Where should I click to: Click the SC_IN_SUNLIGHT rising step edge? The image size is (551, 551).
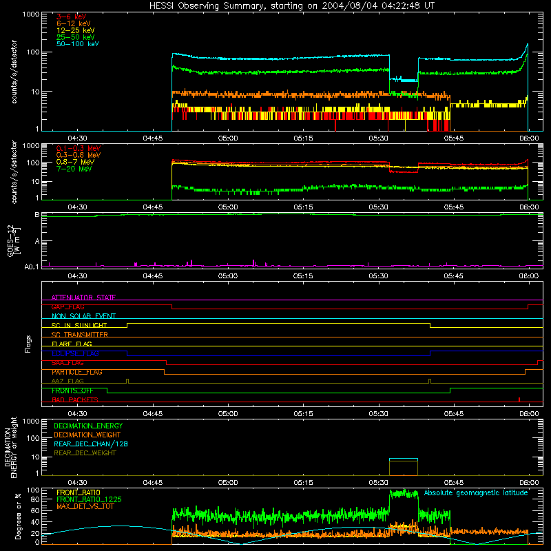[127, 325]
